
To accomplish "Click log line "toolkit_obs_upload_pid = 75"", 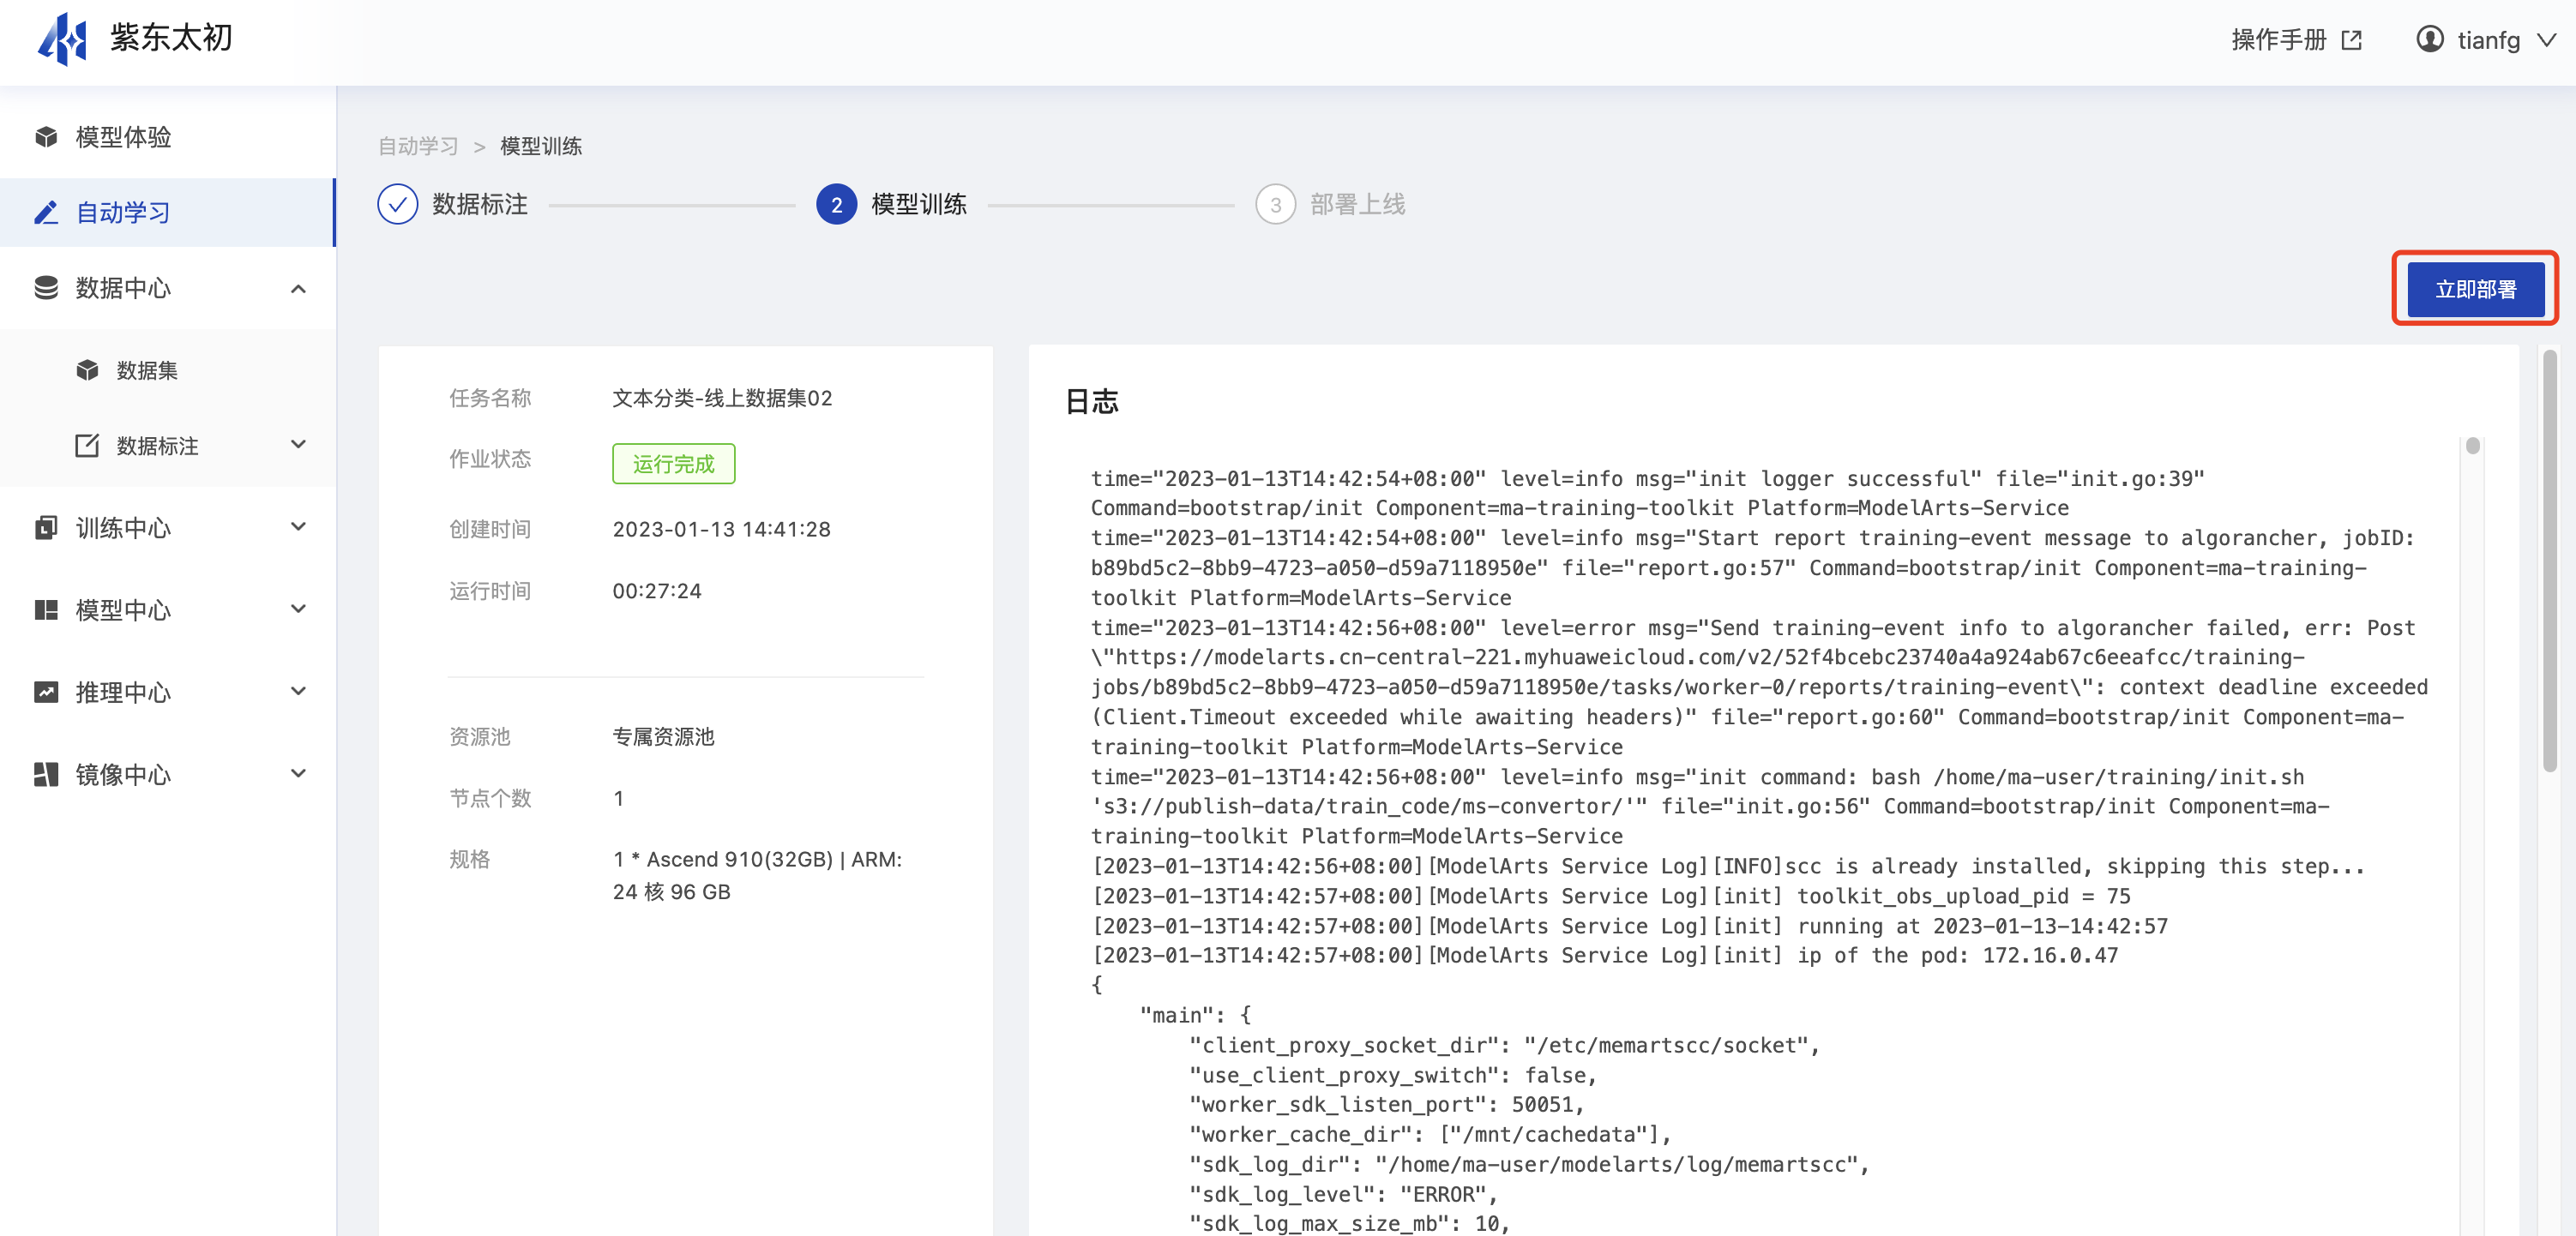I will point(1611,897).
